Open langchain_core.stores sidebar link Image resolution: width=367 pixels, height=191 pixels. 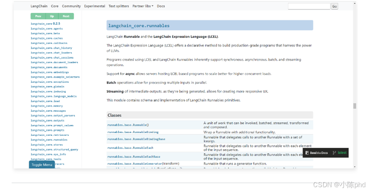point(47,145)
